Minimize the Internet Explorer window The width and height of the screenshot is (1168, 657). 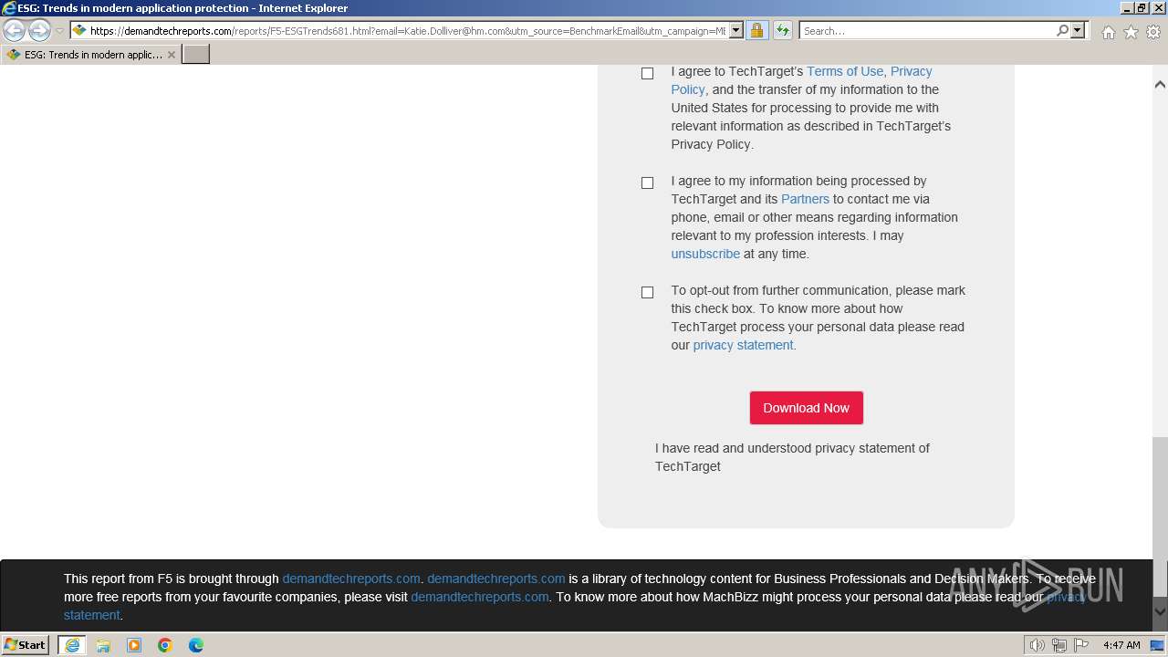[1126, 8]
